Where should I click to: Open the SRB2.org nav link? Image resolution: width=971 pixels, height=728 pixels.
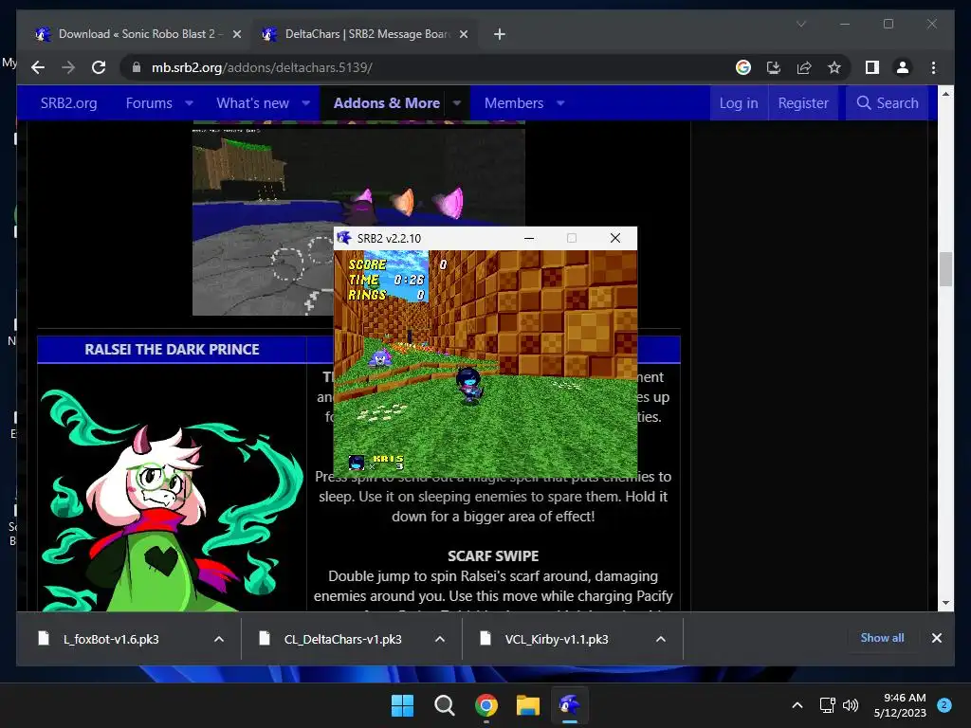click(x=68, y=102)
